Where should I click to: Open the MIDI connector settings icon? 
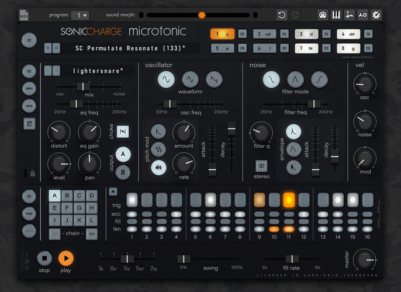pos(323,15)
